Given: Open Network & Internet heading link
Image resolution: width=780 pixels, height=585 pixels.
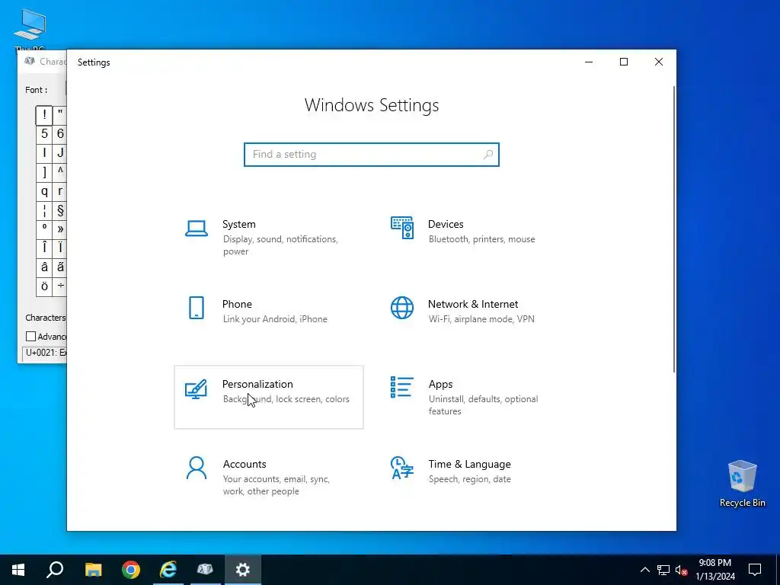Looking at the screenshot, I should click(x=473, y=304).
